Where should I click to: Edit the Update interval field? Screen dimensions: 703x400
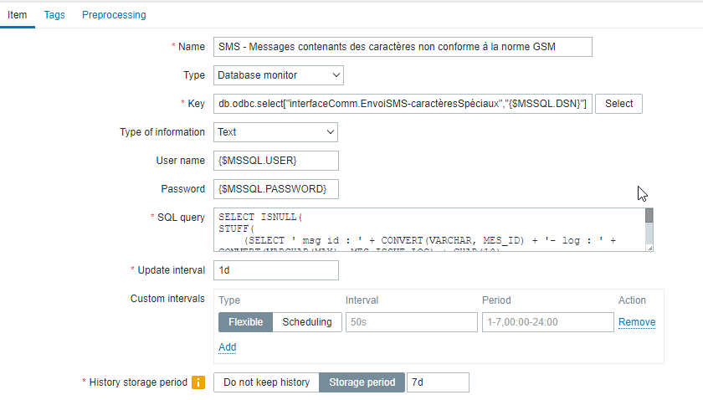coord(275,270)
